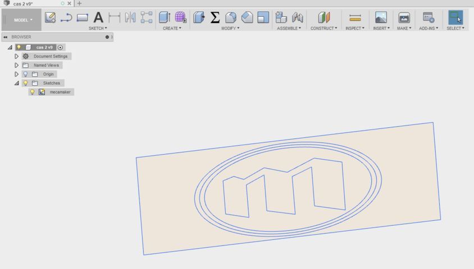Select the mecamaker sketch item
Screen dimensions: 474x269
60,92
